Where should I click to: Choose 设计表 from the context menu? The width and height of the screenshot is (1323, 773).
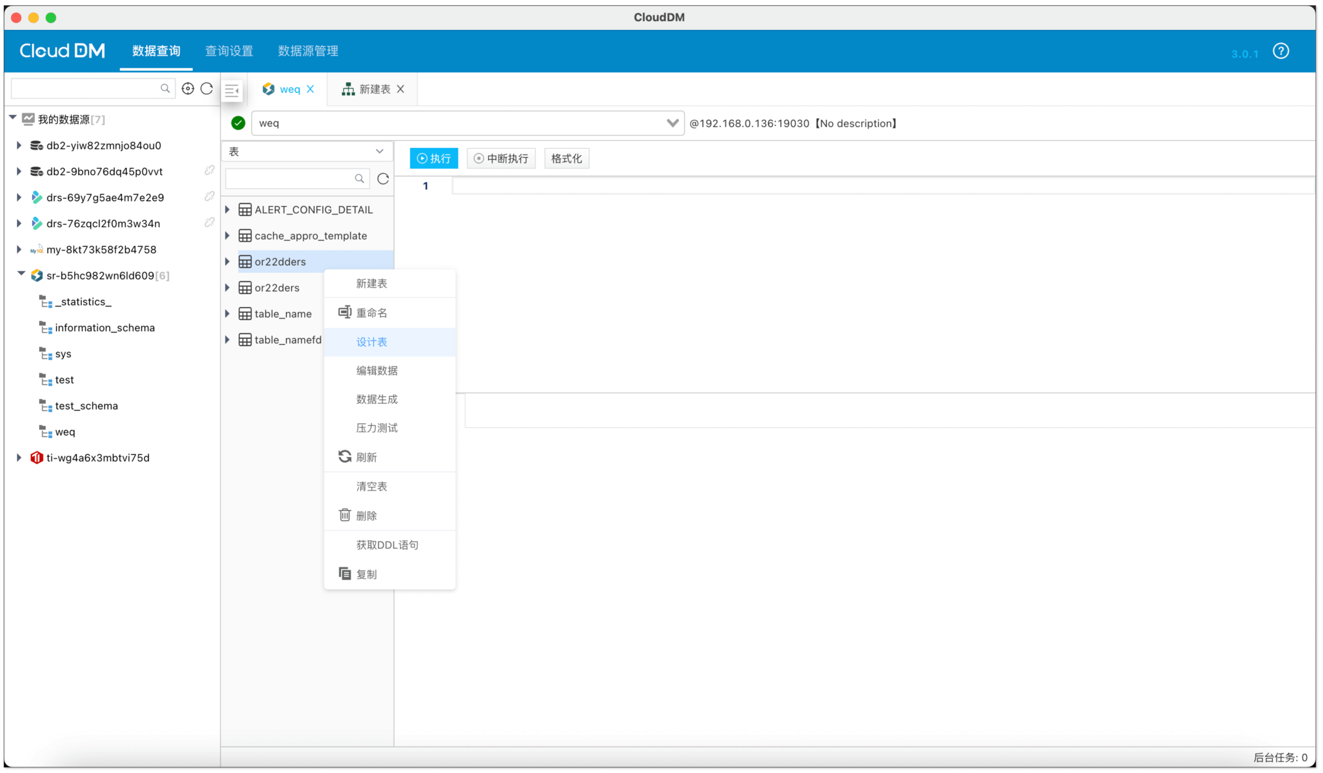point(372,342)
